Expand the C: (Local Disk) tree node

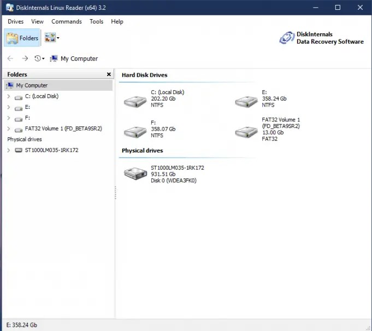tap(9, 96)
